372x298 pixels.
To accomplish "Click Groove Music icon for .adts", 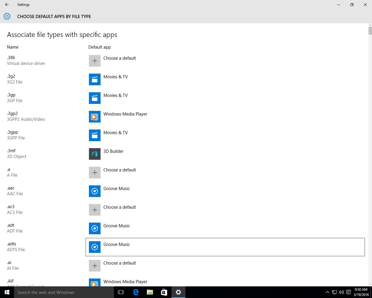I will tap(95, 247).
